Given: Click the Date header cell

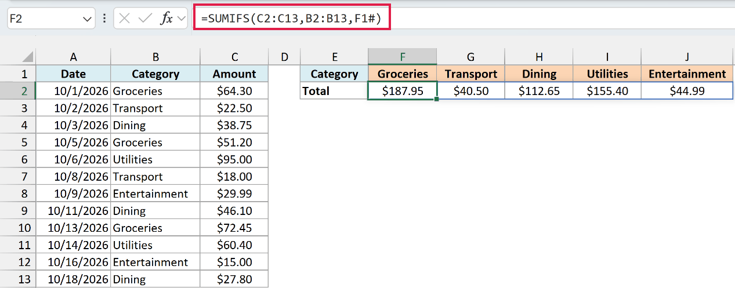Looking at the screenshot, I should (x=73, y=74).
